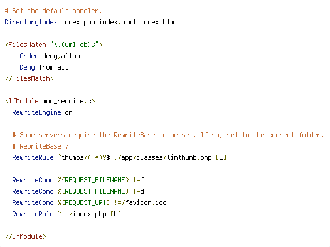Click the value "on" after RewriteEngine
Image resolution: width=330 pixels, height=247 pixels.
pos(68,113)
